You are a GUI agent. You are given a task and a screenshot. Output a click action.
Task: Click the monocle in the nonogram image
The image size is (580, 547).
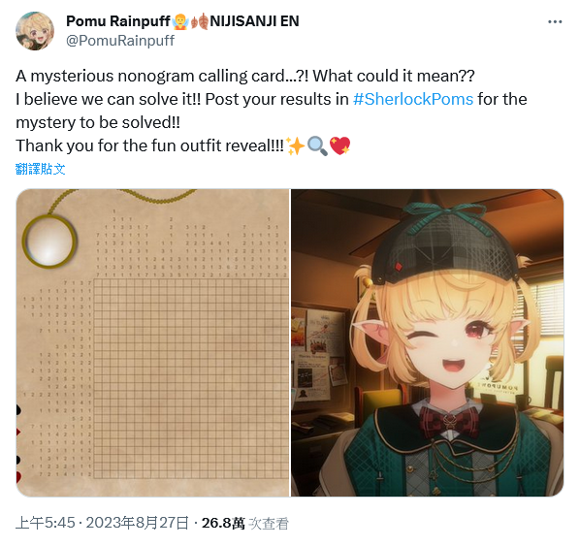49,241
